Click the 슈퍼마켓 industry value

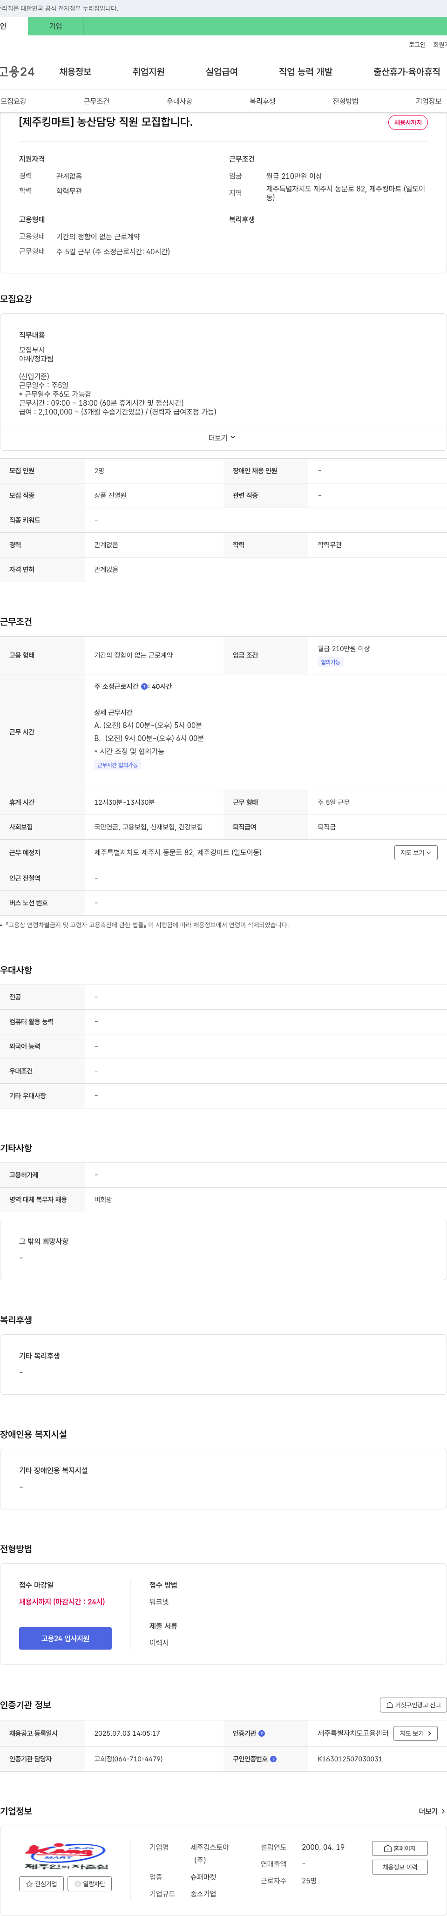coord(203,1877)
